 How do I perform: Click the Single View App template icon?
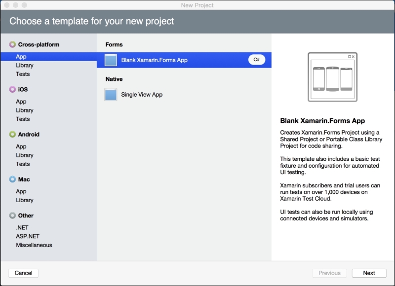[111, 95]
